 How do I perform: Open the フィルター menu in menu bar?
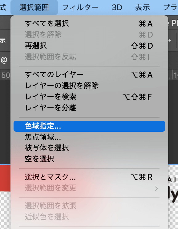click(x=80, y=7)
